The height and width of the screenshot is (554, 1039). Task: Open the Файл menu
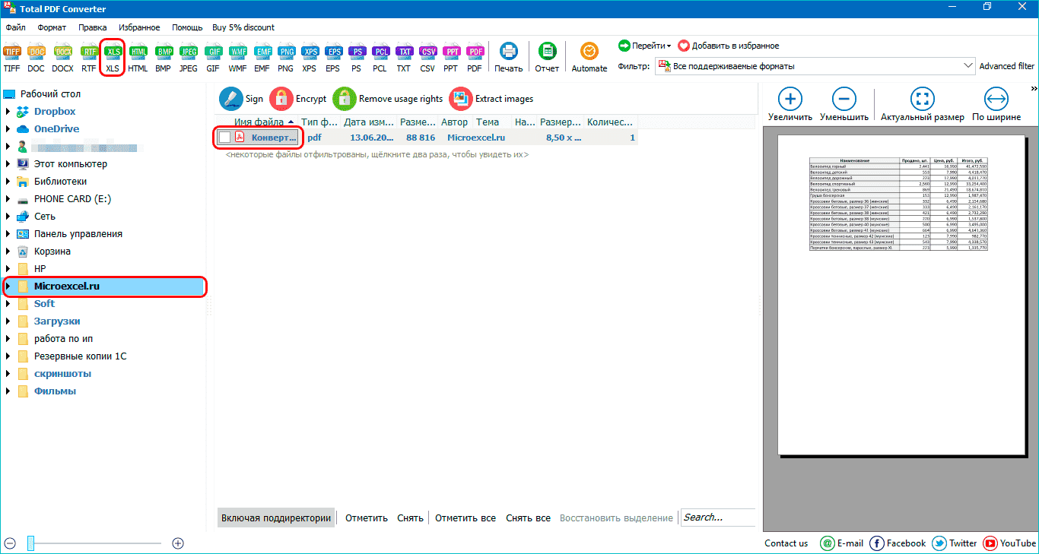(15, 27)
